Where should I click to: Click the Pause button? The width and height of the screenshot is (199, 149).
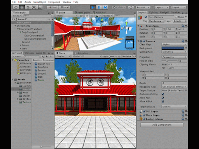click(99, 7)
